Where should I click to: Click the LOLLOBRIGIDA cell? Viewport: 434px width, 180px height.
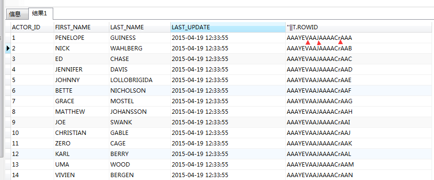[140, 80]
